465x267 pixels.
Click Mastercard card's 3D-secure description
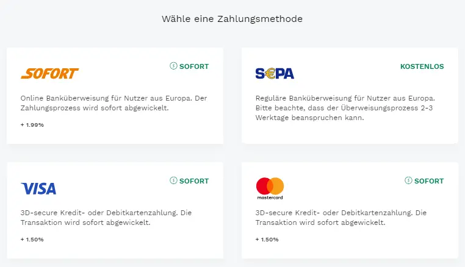pyautogui.click(x=341, y=218)
